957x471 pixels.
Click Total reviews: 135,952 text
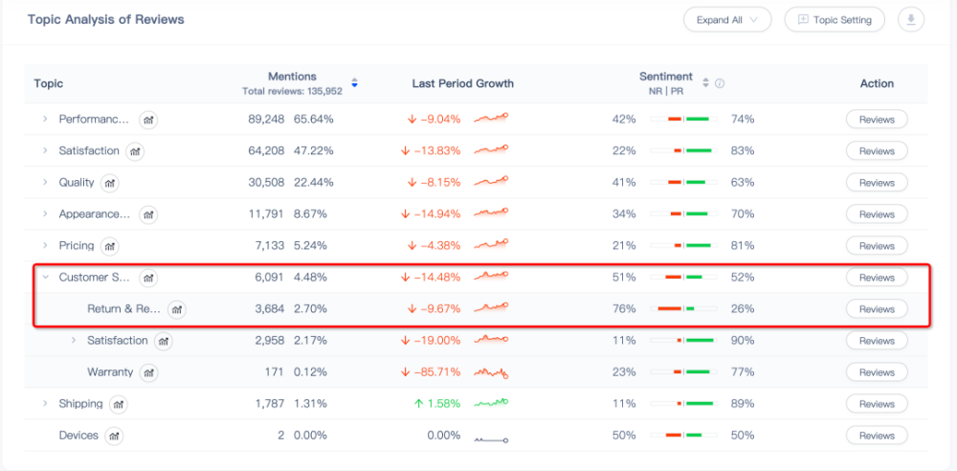click(292, 91)
